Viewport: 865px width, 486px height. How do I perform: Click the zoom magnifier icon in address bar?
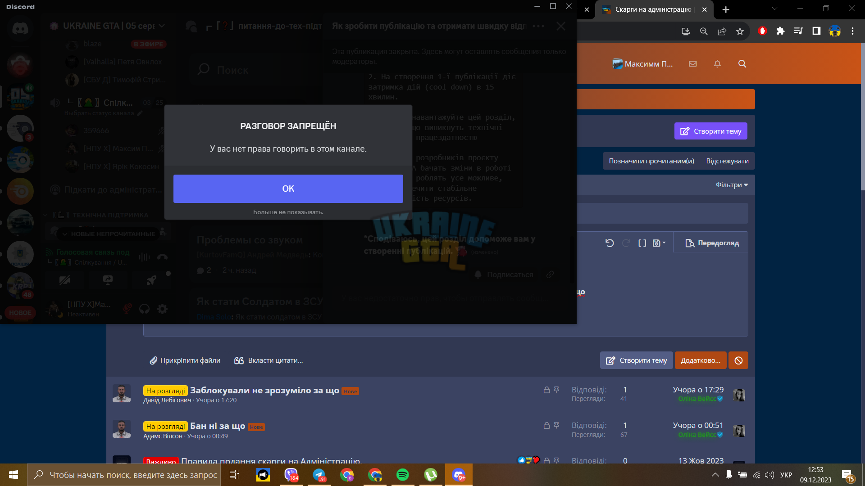click(704, 31)
